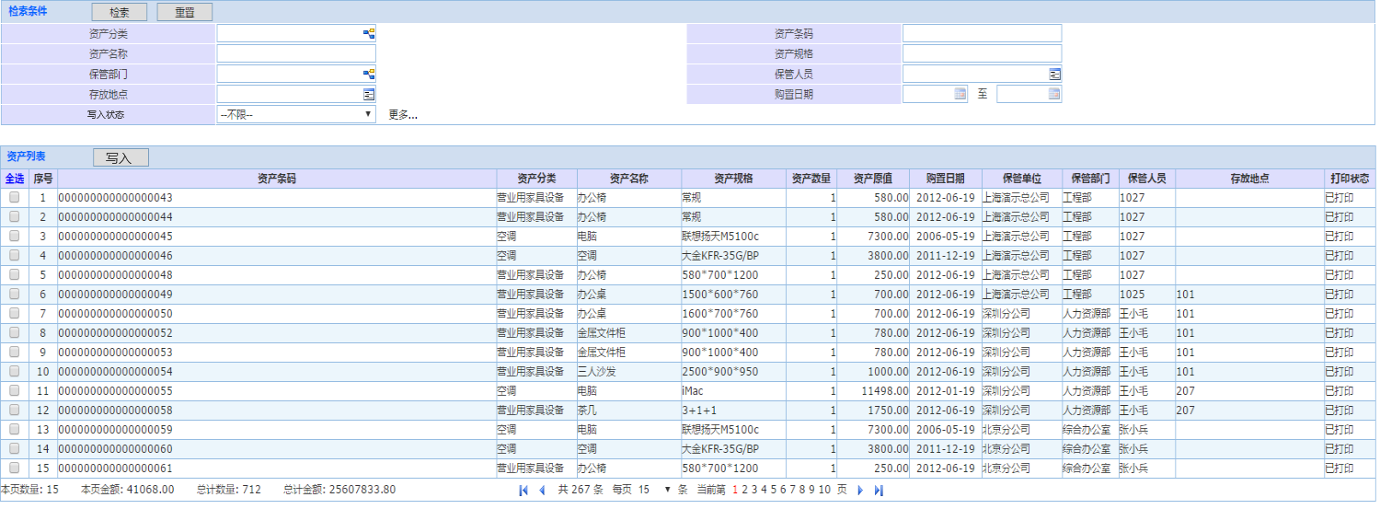Click the 资产名称 input field
Screen dimensions: 1380x509
pos(296,53)
